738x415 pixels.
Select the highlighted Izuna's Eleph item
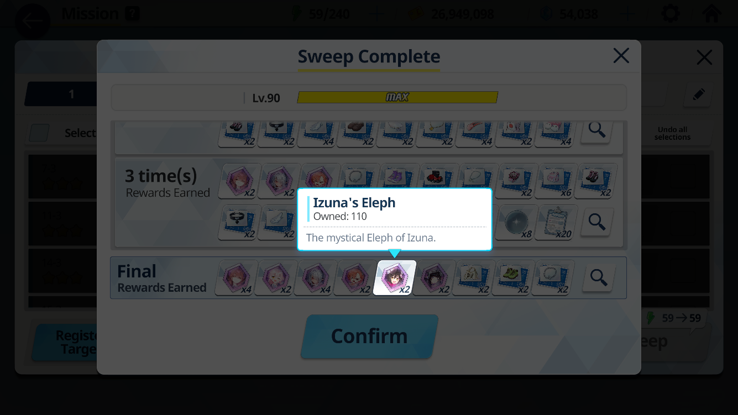coord(395,278)
